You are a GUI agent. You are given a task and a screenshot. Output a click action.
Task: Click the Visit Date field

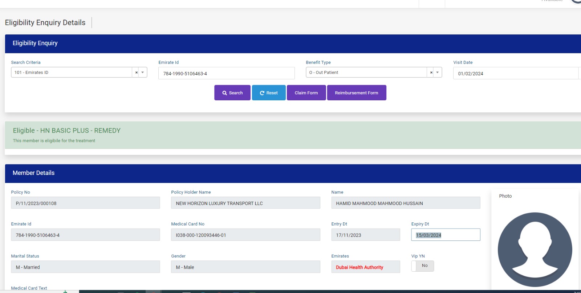click(515, 74)
